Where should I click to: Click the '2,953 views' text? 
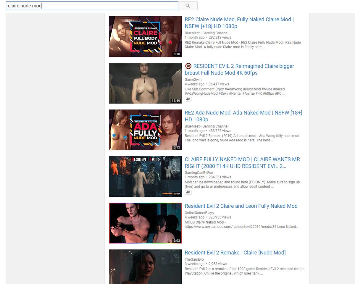pyautogui.click(x=218, y=264)
